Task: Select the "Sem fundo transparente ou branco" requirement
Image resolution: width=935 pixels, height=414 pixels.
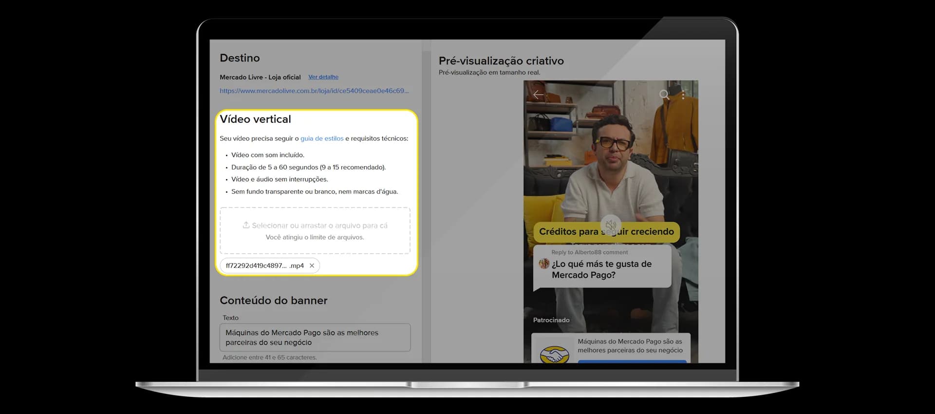Action: (x=315, y=191)
